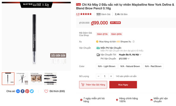This screenshot has height=106, width=176.
Task: View the eyebrow comparison thumbnail image
Action: [36, 79]
